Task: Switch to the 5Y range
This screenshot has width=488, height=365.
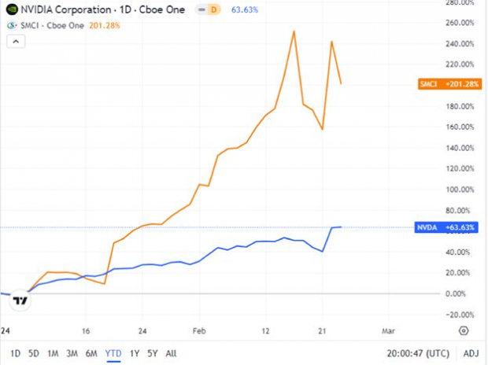Action: (x=151, y=353)
